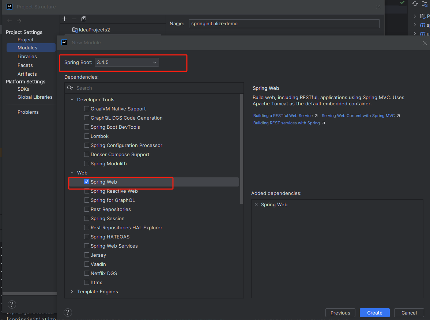This screenshot has height=320, width=430.
Task: Tick the htmx checkbox
Action: pos(87,282)
